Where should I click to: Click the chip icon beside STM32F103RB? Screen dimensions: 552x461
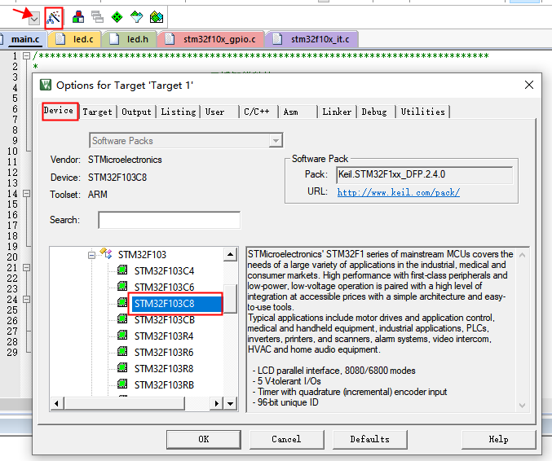point(122,384)
